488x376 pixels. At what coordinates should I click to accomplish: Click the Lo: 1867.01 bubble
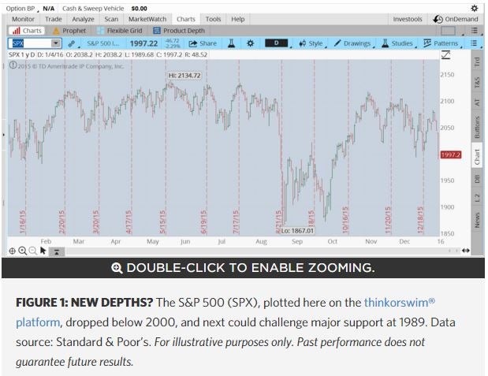pyautogui.click(x=297, y=231)
